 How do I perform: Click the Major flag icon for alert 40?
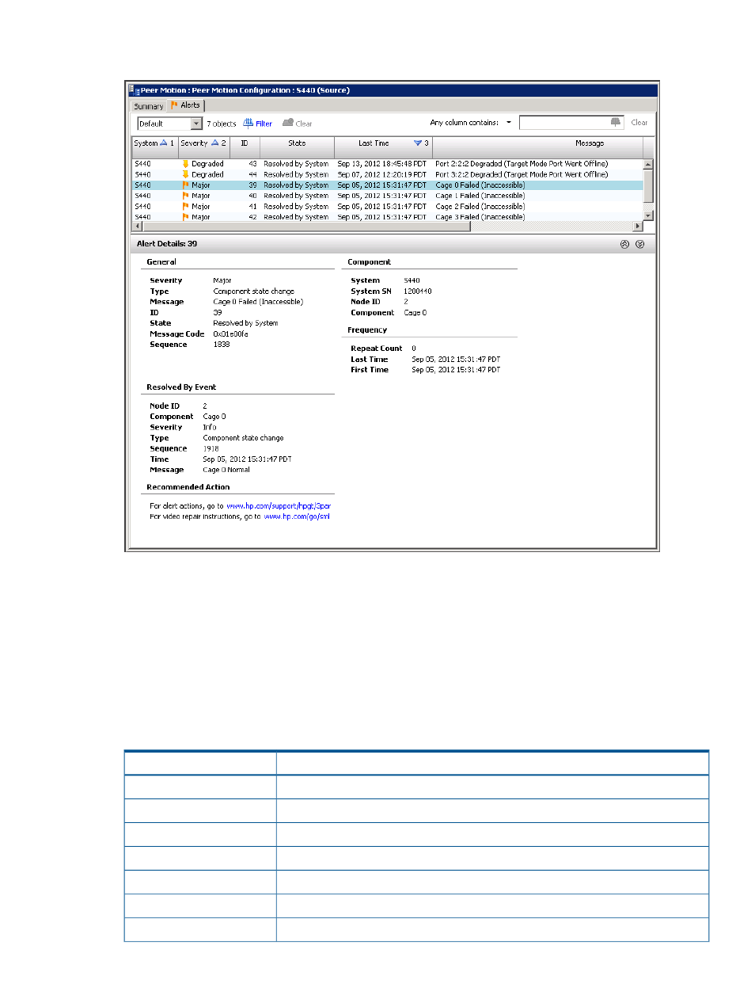tap(185, 196)
